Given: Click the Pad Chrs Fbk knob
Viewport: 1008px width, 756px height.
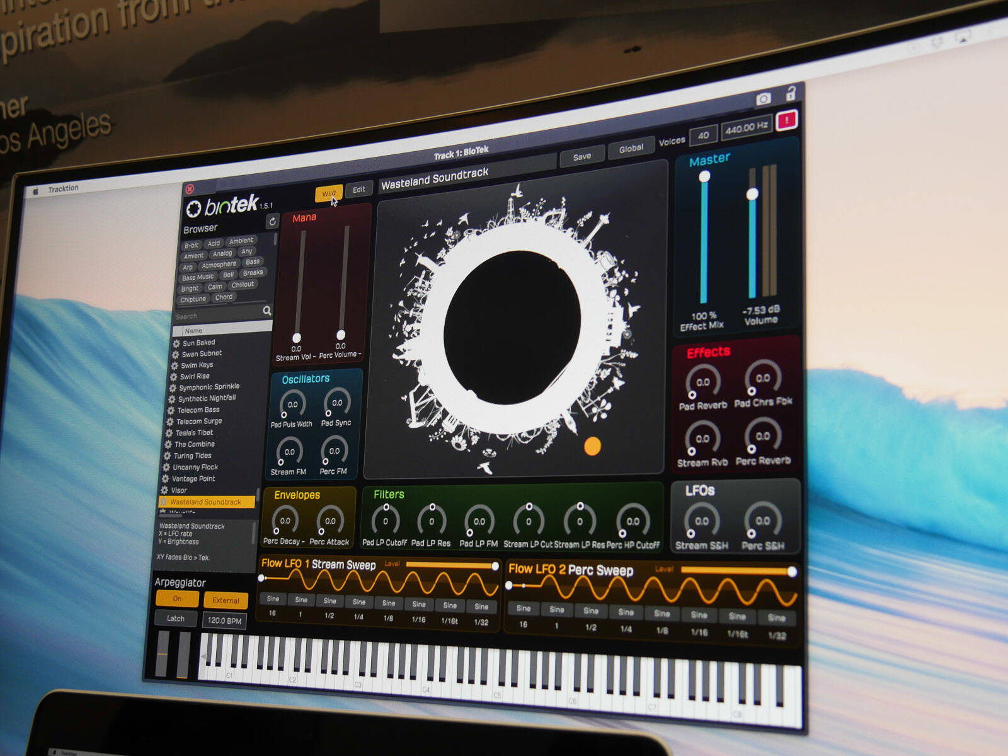Looking at the screenshot, I should coord(762,378).
